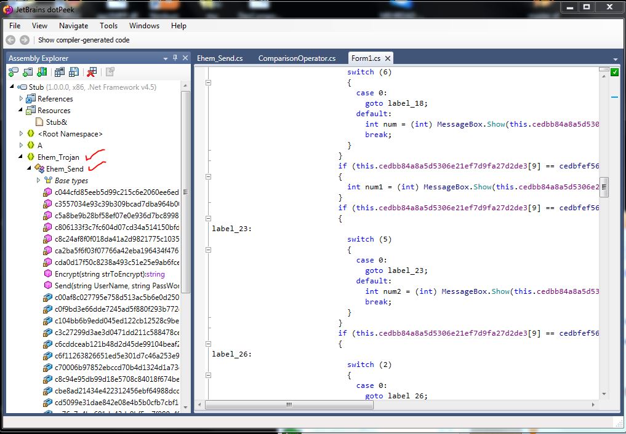Click the code editor horizontal scrollbar thumb
Image resolution: width=626 pixels, height=434 pixels.
289,404
